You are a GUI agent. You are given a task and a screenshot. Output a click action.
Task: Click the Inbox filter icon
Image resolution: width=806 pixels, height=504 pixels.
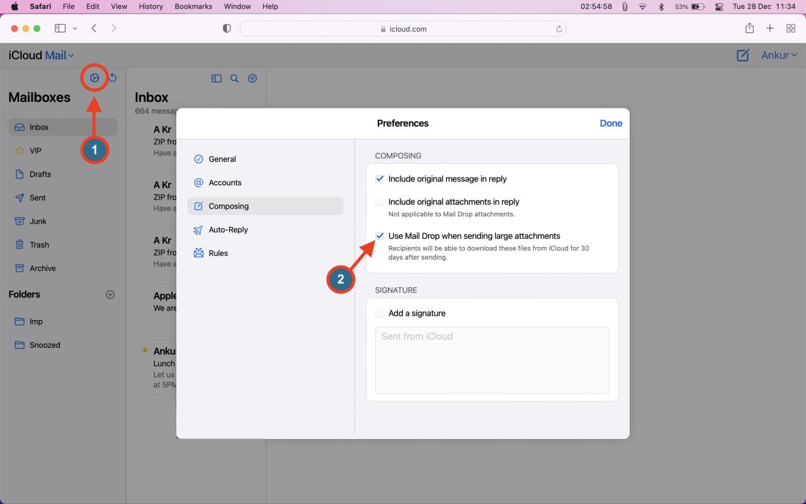(x=253, y=79)
